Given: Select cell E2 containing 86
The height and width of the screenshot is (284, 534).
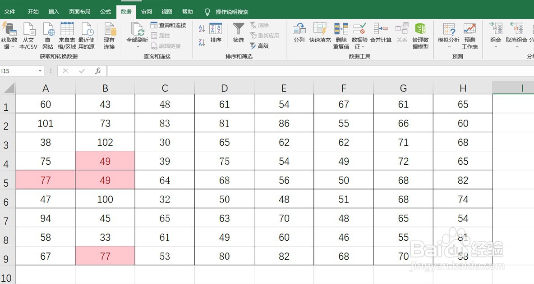Looking at the screenshot, I should [284, 123].
